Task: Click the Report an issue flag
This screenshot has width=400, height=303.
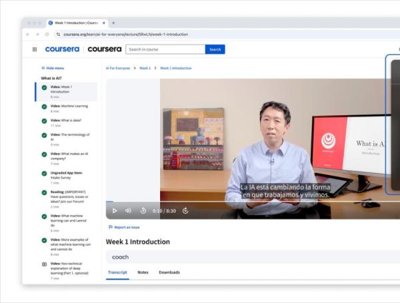Action: coord(110,227)
